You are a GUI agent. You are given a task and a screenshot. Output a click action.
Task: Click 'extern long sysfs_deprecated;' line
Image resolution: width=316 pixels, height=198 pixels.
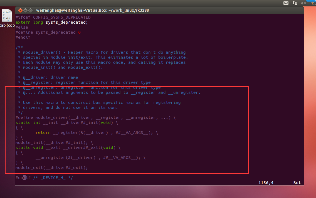(51, 22)
